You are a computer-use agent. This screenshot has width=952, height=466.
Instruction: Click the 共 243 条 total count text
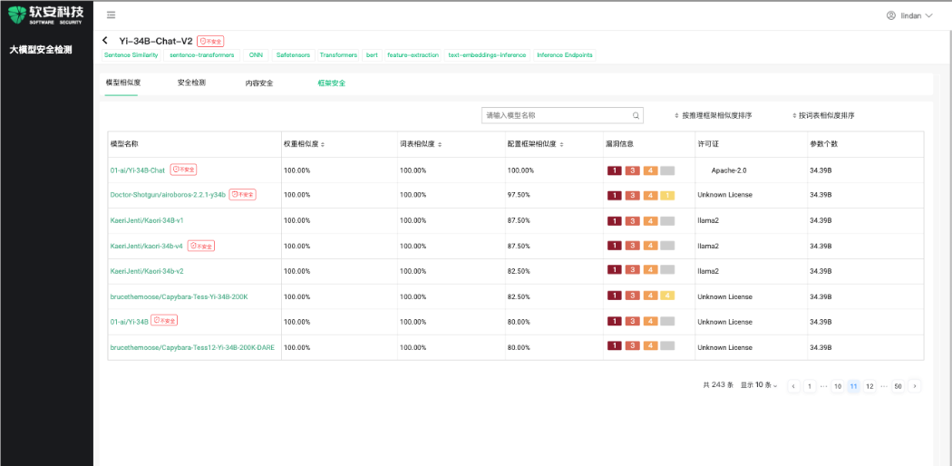tap(718, 385)
